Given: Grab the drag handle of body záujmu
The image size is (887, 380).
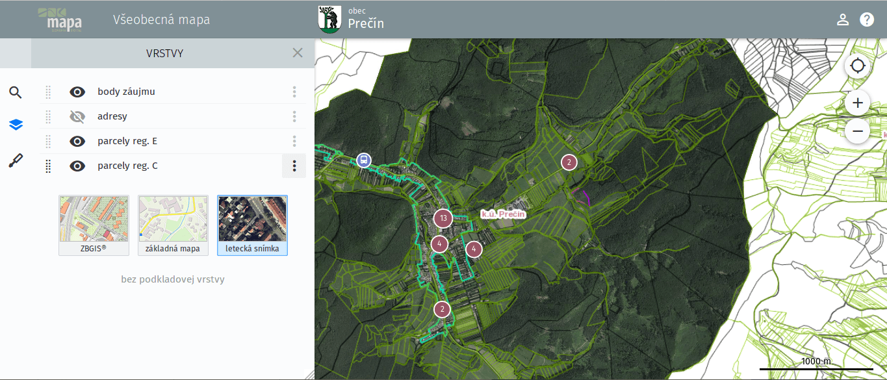Looking at the screenshot, I should (48, 92).
